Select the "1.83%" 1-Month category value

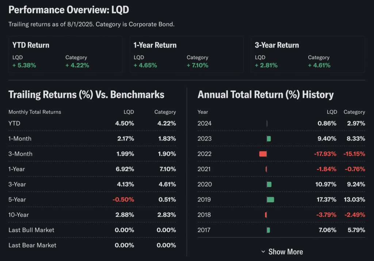167,139
